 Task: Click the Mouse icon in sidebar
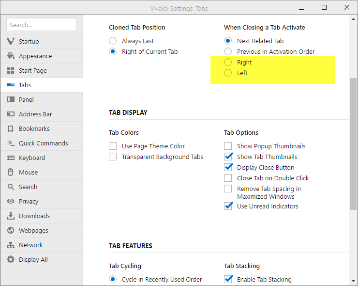(x=11, y=172)
